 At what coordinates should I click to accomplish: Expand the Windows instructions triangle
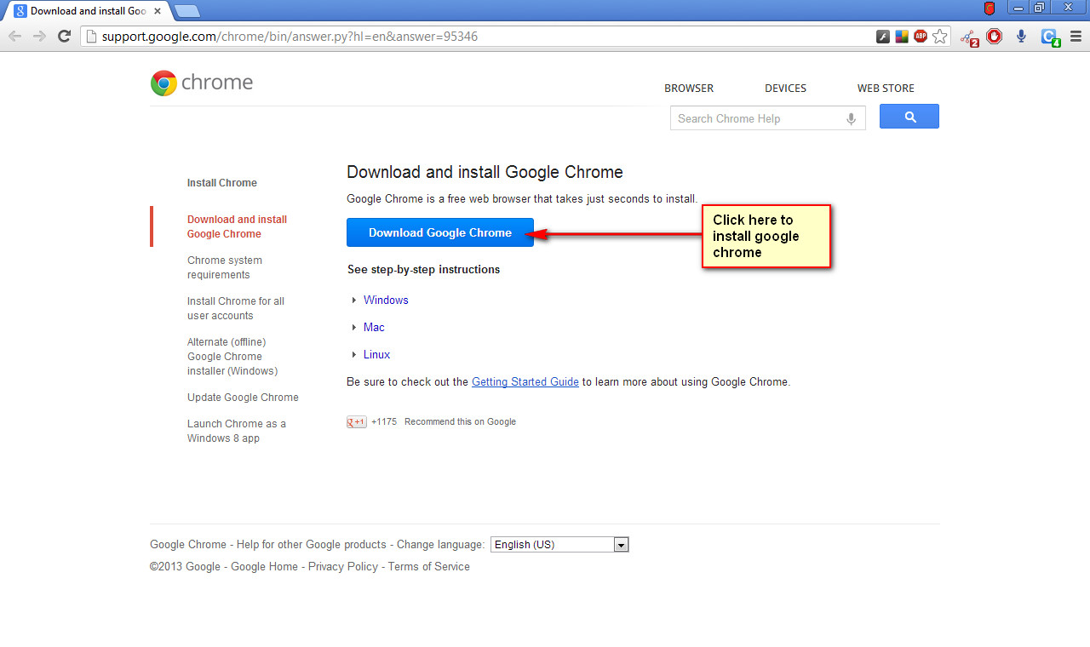tap(354, 301)
